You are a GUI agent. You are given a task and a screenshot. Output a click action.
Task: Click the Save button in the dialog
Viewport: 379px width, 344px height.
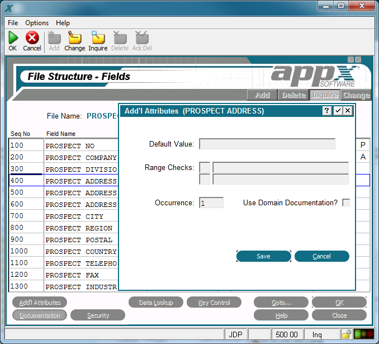tap(264, 256)
